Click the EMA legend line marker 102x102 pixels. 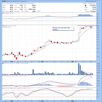[x=3, y=27]
